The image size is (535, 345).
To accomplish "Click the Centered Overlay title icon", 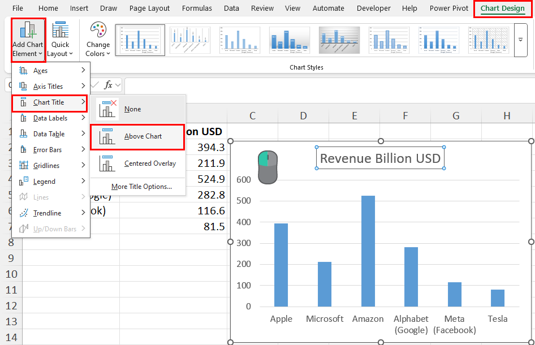I will click(x=107, y=163).
